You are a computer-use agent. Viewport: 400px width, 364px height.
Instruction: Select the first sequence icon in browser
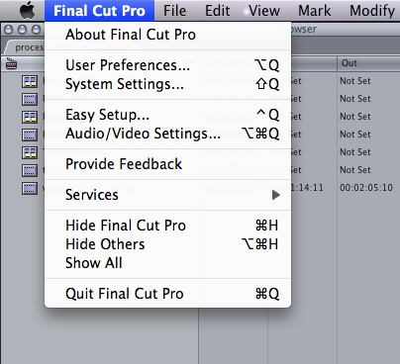pyautogui.click(x=30, y=81)
